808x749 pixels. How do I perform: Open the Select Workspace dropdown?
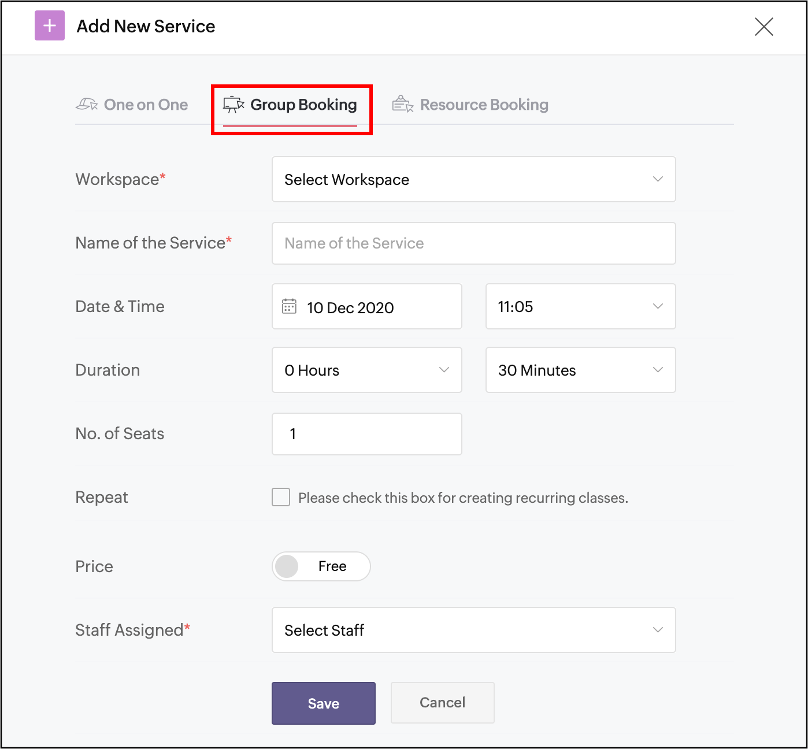click(x=473, y=179)
